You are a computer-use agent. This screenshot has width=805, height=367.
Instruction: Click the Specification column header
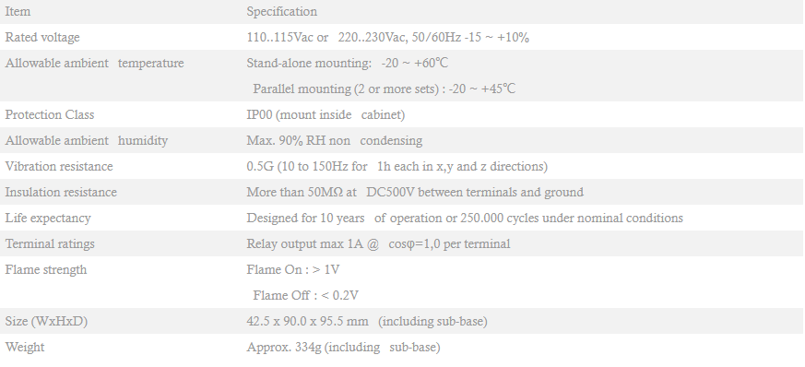[x=282, y=11]
